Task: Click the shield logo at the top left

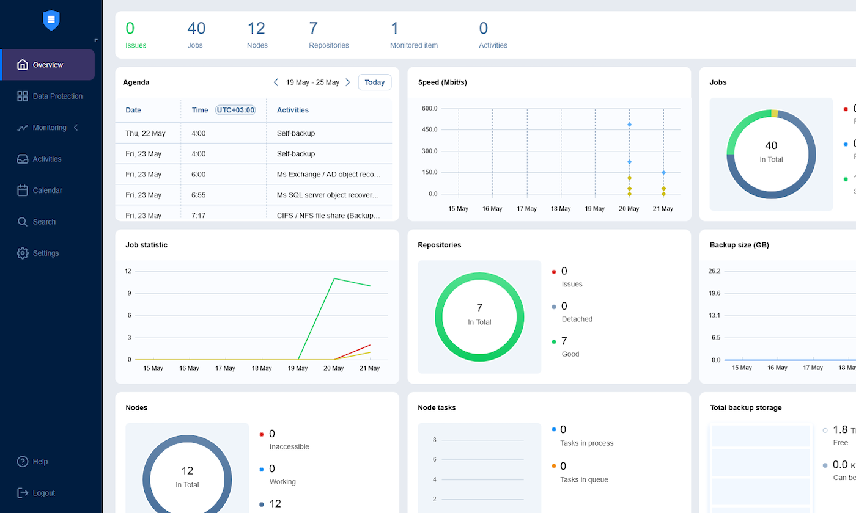Action: click(51, 20)
